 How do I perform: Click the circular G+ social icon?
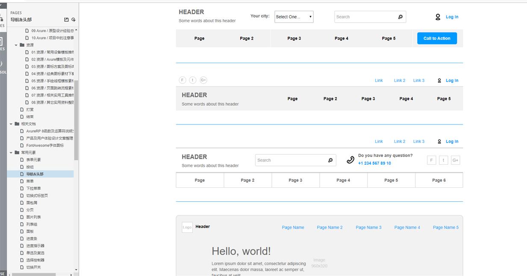point(203,80)
